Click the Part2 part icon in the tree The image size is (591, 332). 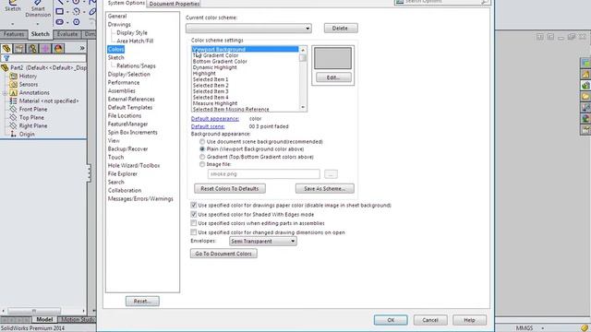pos(5,67)
